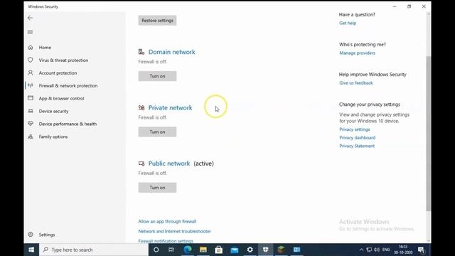This screenshot has height=256, width=455.
Task: Click the vertical scrollbar thumb
Action: [428, 134]
